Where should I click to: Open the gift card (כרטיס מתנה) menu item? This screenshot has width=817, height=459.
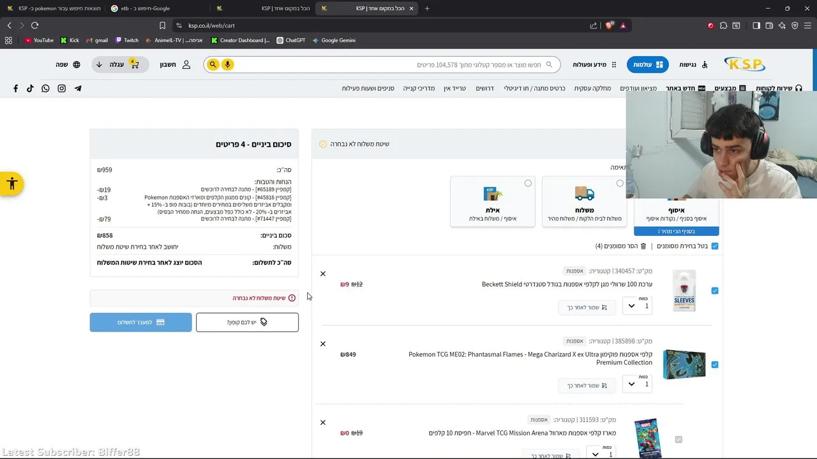534,89
